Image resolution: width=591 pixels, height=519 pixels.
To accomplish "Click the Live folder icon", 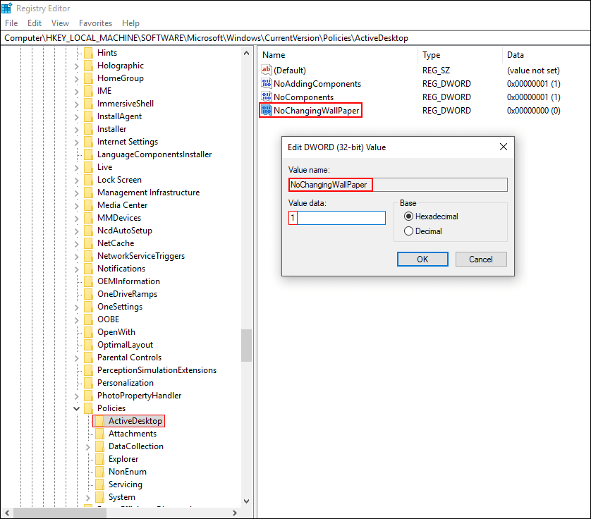I will pos(88,167).
